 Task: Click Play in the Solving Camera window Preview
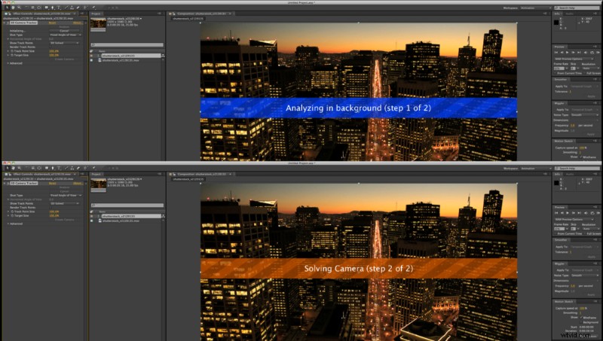(x=568, y=213)
